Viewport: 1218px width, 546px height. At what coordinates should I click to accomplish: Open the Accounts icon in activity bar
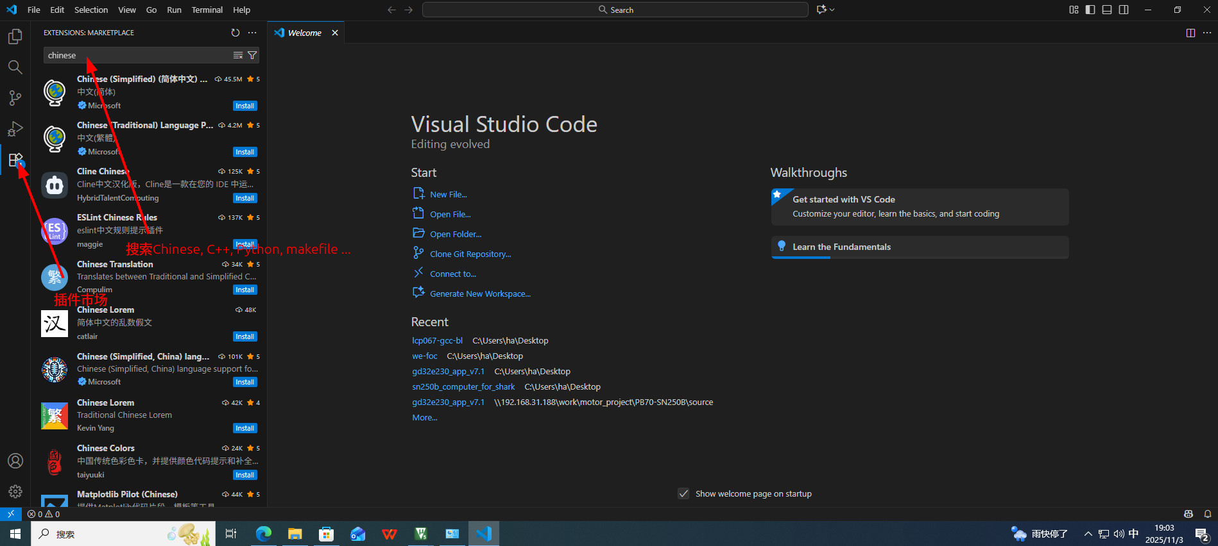click(x=15, y=461)
